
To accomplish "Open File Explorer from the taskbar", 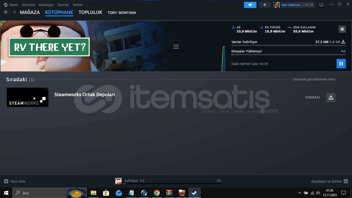I will pyautogui.click(x=93, y=193).
